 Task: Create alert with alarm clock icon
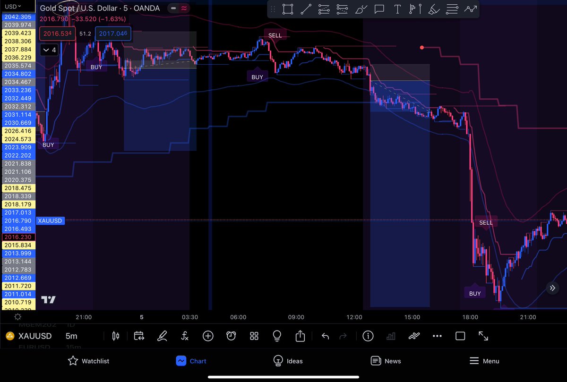[231, 336]
